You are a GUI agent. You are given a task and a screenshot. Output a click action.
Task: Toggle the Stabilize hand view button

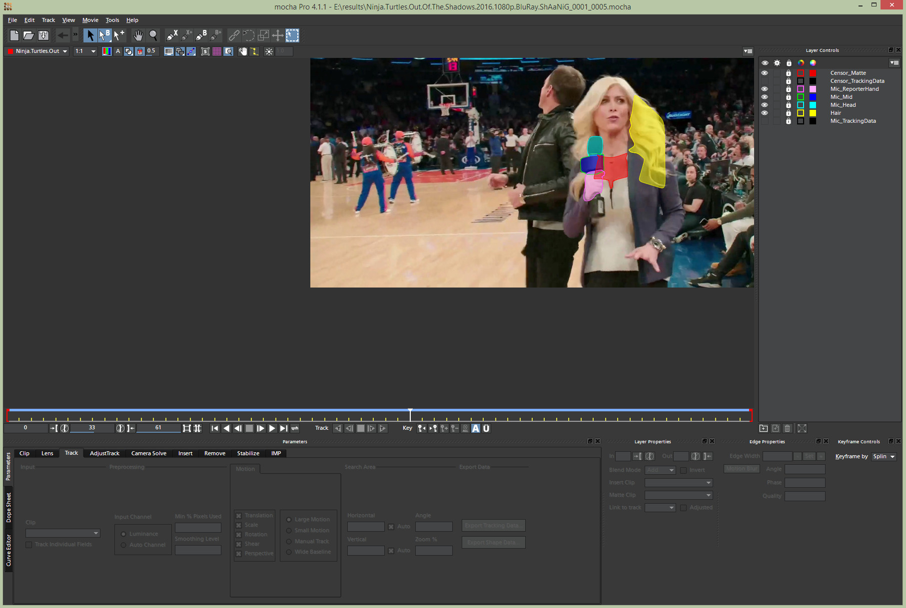[x=242, y=51]
